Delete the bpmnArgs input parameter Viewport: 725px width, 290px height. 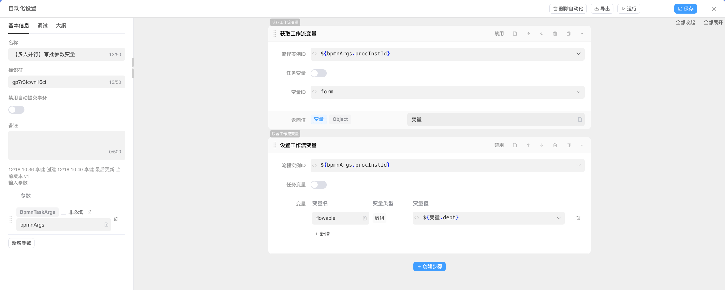pyautogui.click(x=116, y=219)
